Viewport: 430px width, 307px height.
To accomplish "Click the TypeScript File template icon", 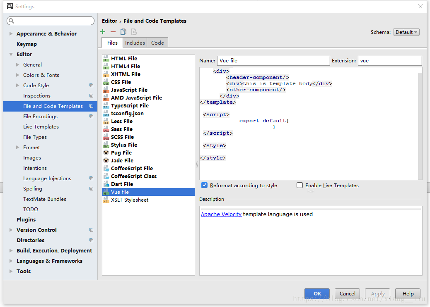I will point(106,106).
